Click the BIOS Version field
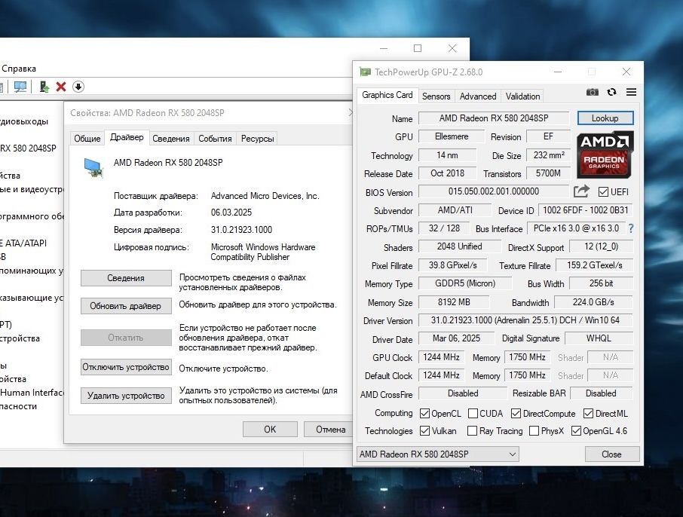This screenshot has height=517, width=683. click(494, 191)
